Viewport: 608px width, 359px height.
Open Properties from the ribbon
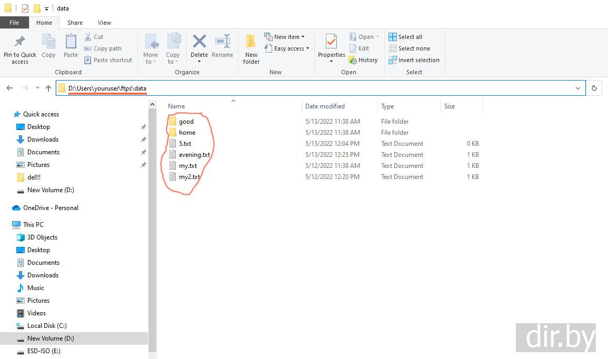tap(331, 42)
